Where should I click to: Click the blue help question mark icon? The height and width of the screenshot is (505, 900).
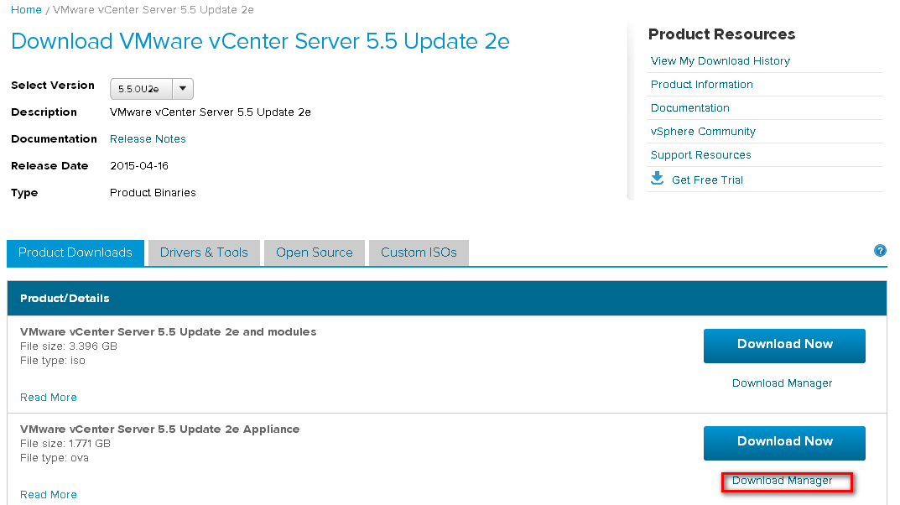(879, 251)
